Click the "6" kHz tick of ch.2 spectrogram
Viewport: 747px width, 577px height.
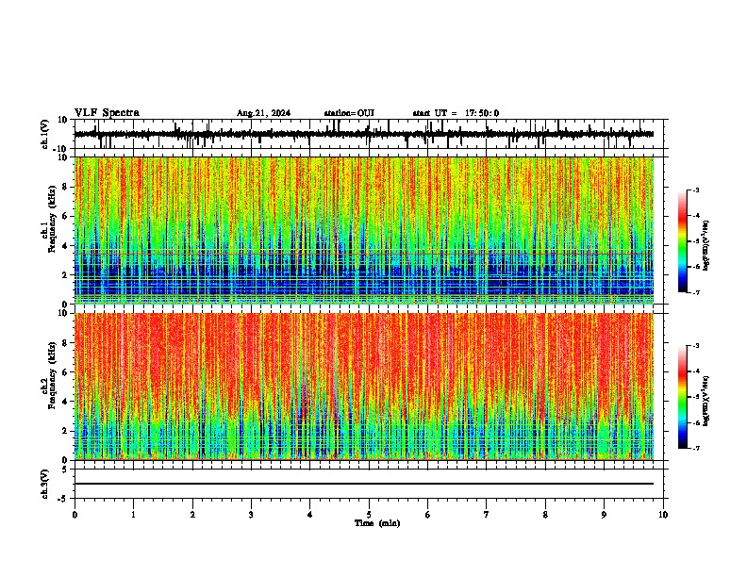[66, 371]
